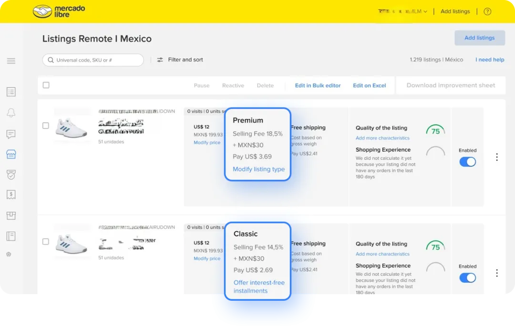This screenshot has height=326, width=515.
Task: Open the Filter and sort icon
Action: [160, 60]
